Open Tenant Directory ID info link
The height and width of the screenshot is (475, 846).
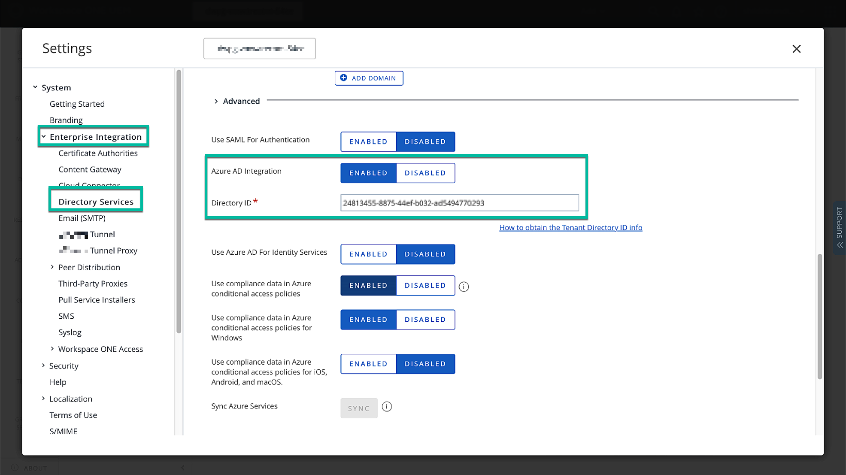click(571, 227)
